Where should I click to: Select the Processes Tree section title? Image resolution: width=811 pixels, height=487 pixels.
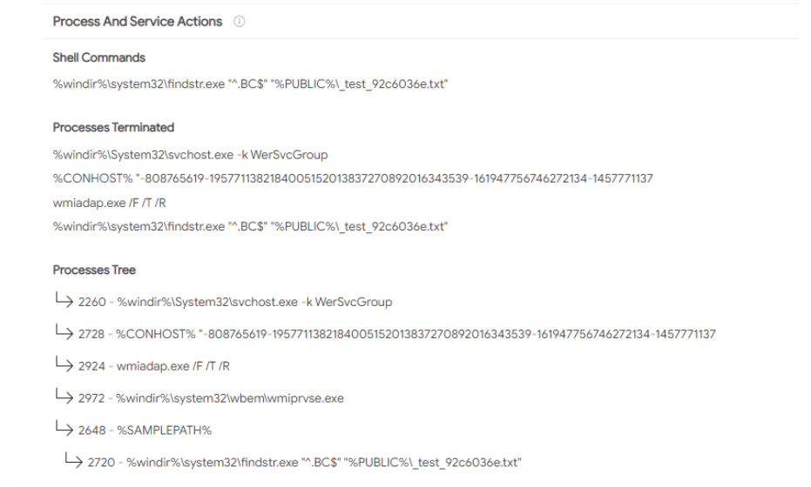(94, 270)
